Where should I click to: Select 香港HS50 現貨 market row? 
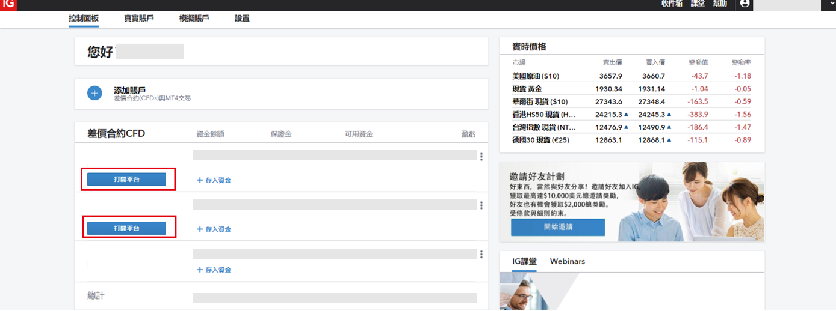click(x=631, y=115)
